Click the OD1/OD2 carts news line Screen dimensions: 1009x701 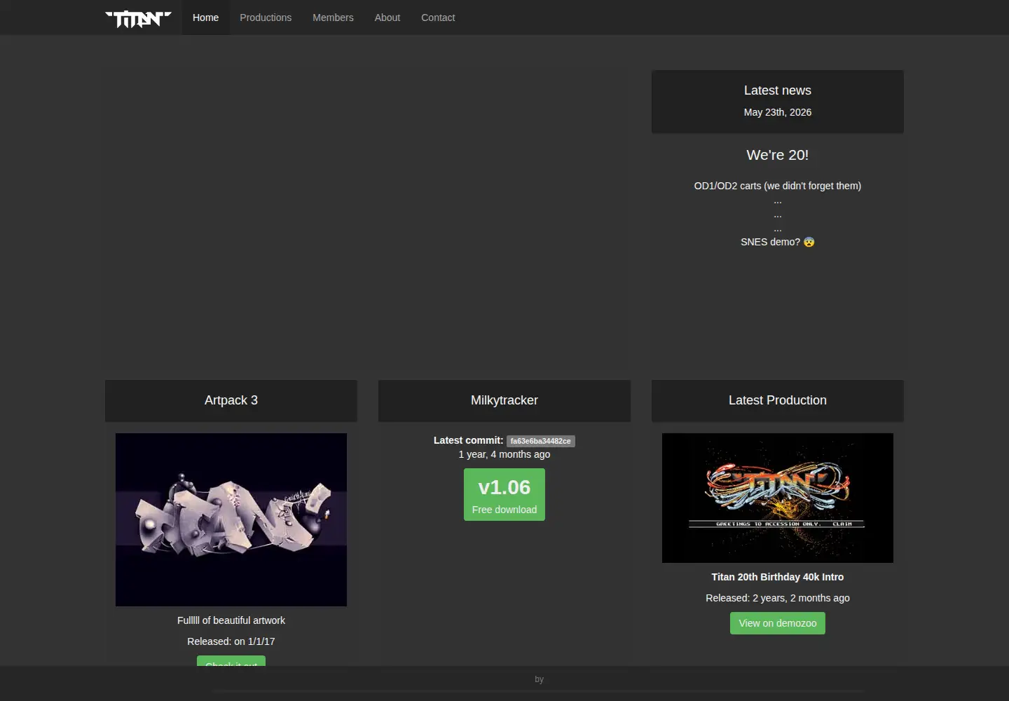pos(778,186)
